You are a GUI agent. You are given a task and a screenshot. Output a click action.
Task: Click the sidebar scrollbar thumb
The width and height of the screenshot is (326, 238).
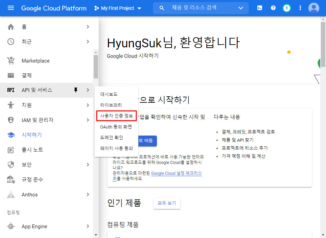pos(96,67)
